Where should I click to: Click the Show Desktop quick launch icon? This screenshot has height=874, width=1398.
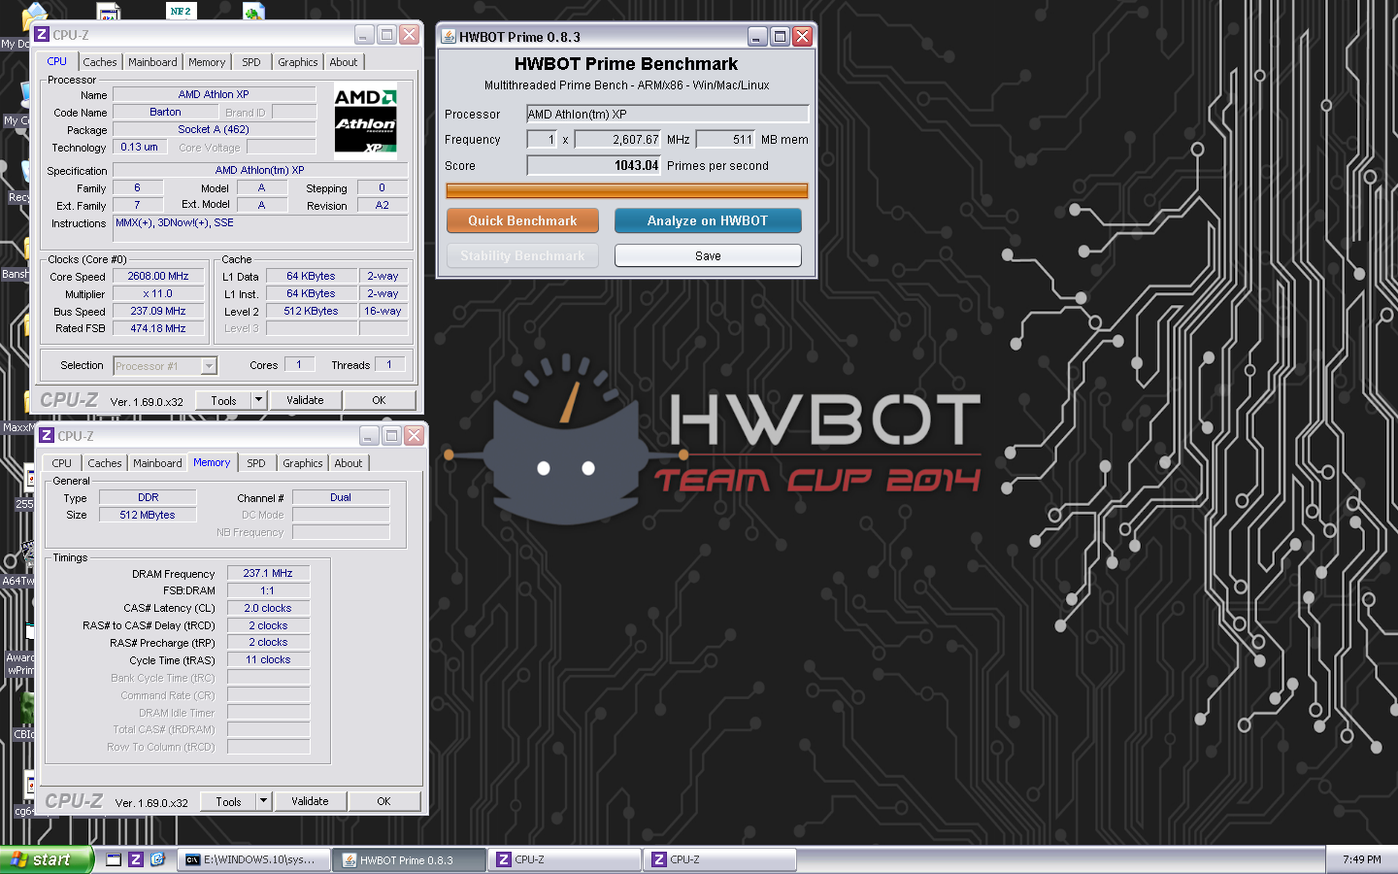pyautogui.click(x=114, y=859)
